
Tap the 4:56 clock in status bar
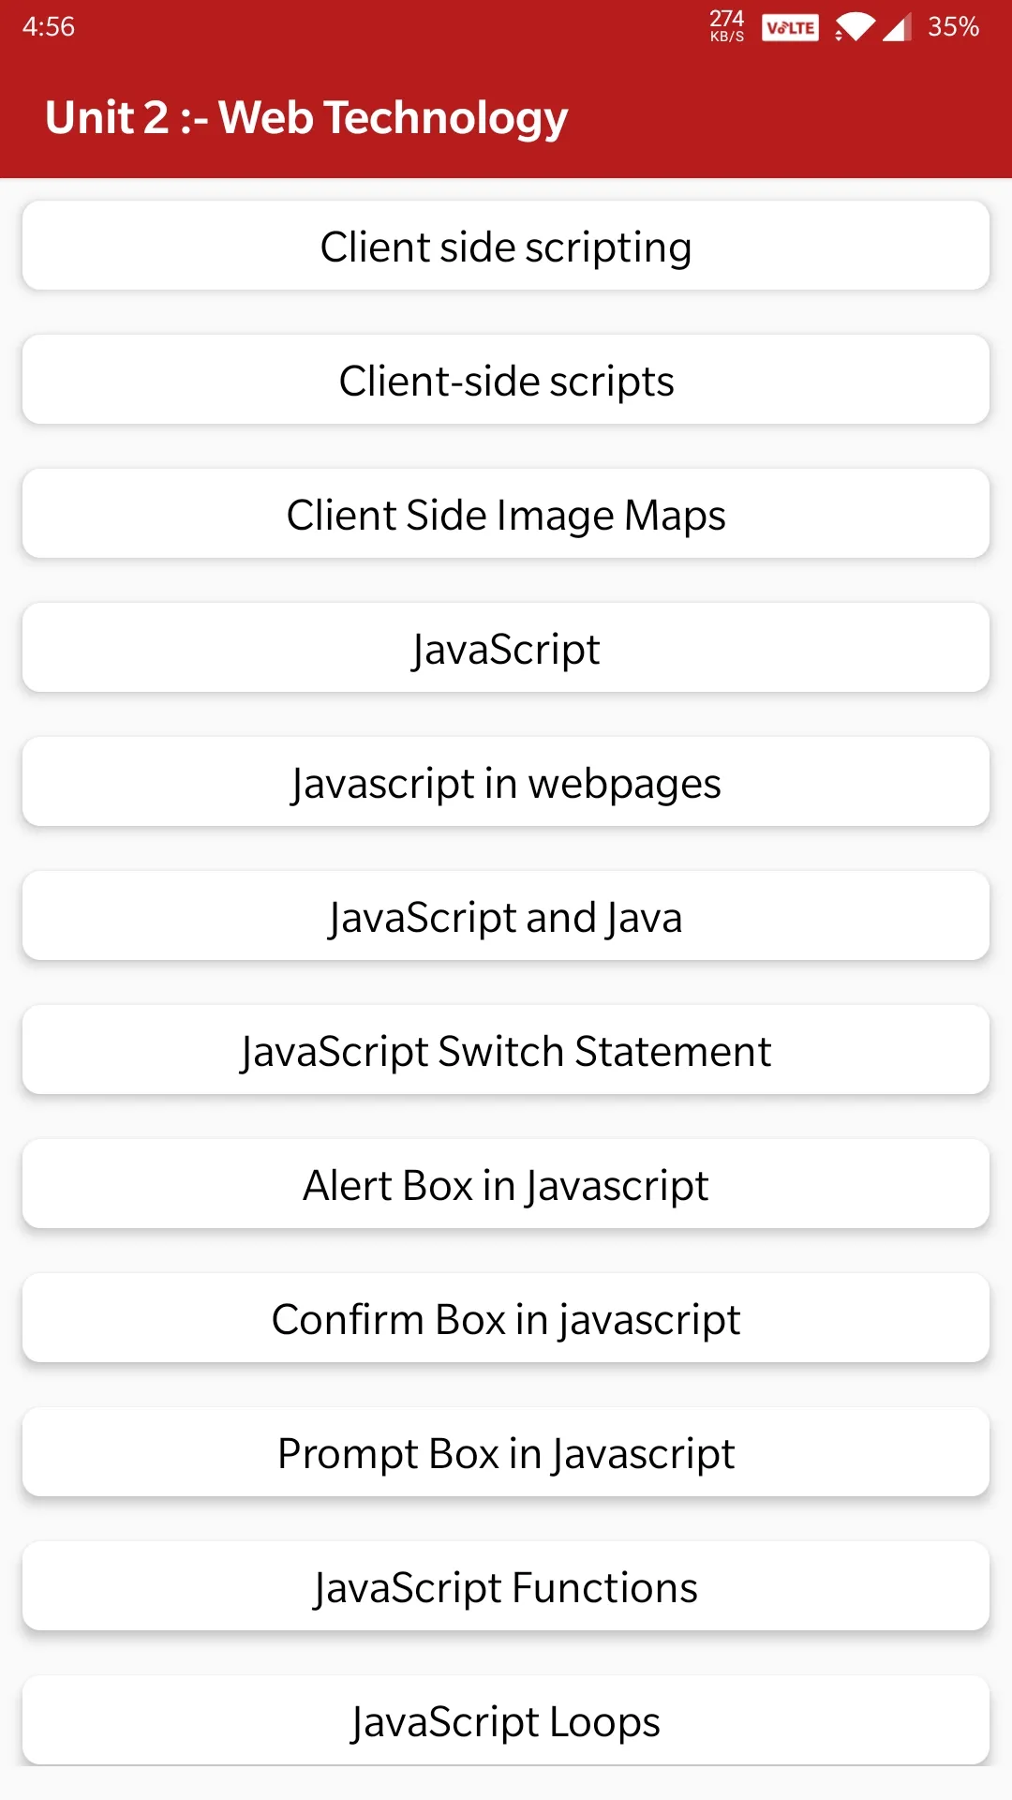(49, 26)
